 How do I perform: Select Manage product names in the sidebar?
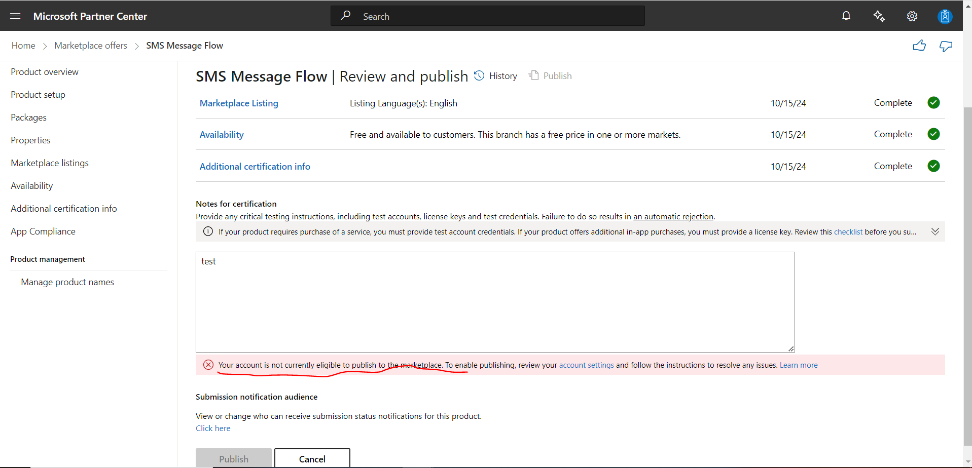(67, 282)
